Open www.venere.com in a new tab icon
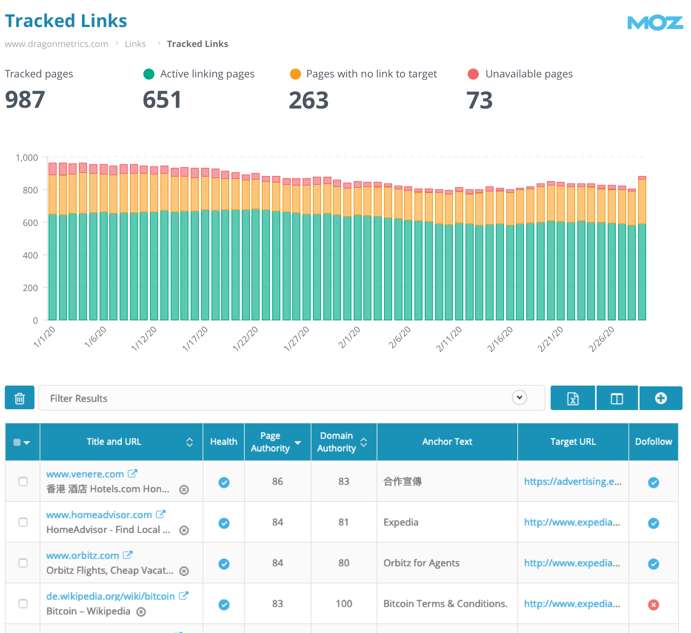 tap(132, 473)
